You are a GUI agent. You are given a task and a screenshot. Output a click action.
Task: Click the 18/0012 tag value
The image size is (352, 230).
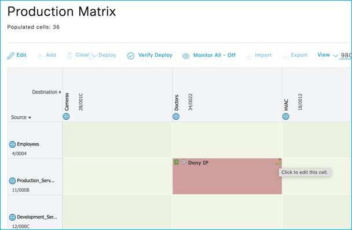click(300, 102)
